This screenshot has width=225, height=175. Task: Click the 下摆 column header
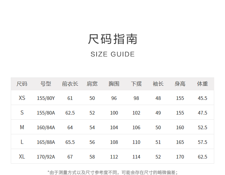(x=136, y=84)
